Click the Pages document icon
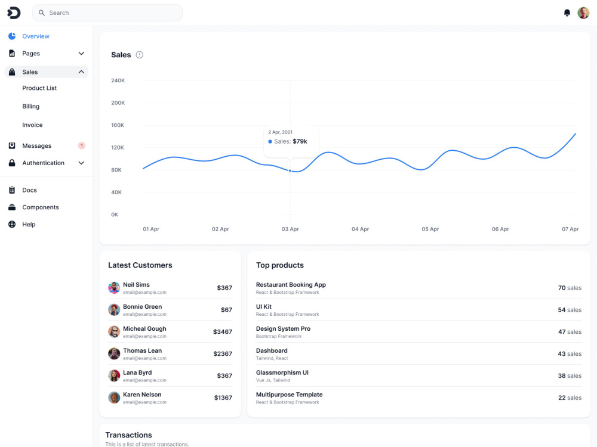The width and height of the screenshot is (597, 447). pyautogui.click(x=12, y=53)
